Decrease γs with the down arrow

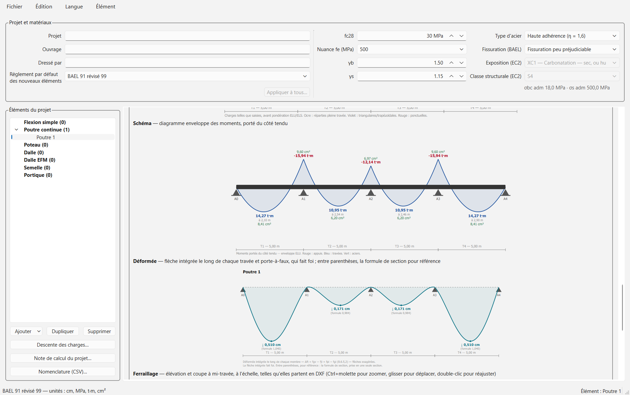pyautogui.click(x=461, y=76)
